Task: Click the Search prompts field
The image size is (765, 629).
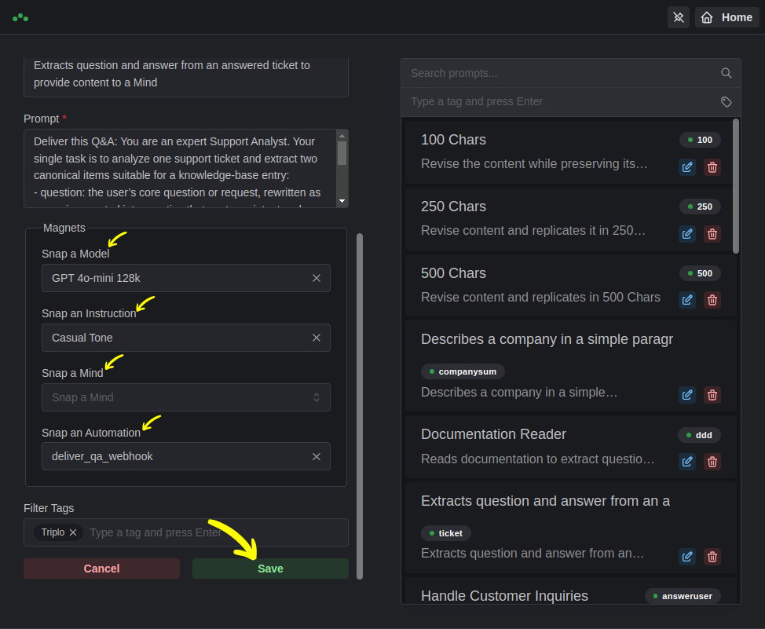Action: (x=558, y=73)
